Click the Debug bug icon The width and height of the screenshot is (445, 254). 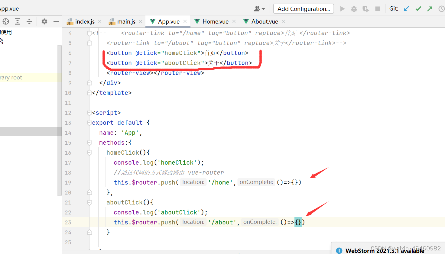(x=354, y=9)
